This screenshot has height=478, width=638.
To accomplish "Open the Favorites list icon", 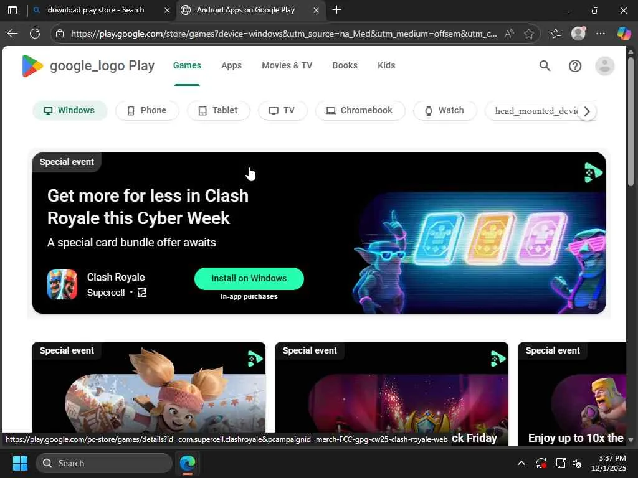I will (556, 34).
